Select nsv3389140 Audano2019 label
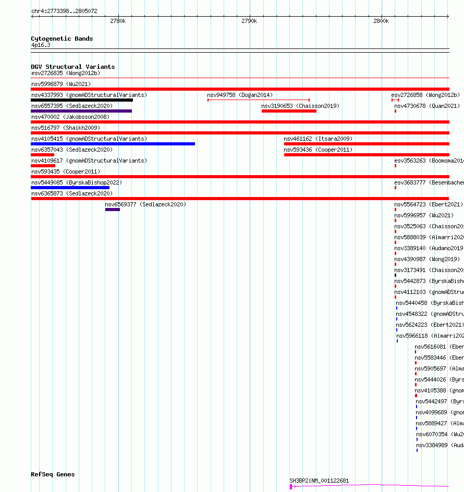Image resolution: width=464 pixels, height=492 pixels. [429, 249]
